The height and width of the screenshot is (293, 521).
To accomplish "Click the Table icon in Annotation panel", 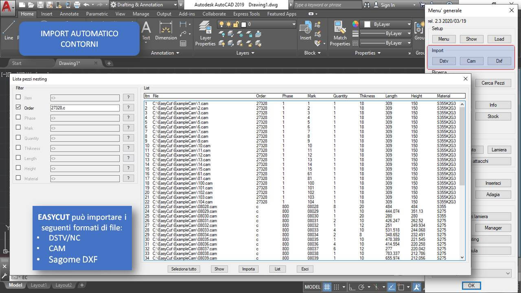I will pos(183,44).
